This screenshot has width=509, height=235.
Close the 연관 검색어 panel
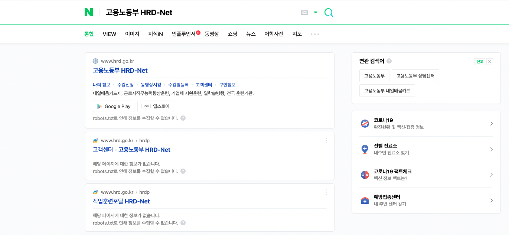click(x=490, y=62)
